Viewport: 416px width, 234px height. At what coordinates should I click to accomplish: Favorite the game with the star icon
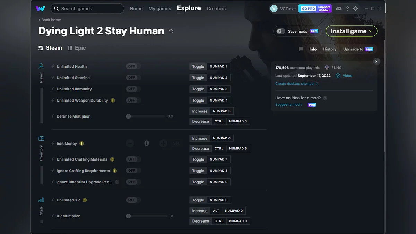pyautogui.click(x=171, y=31)
